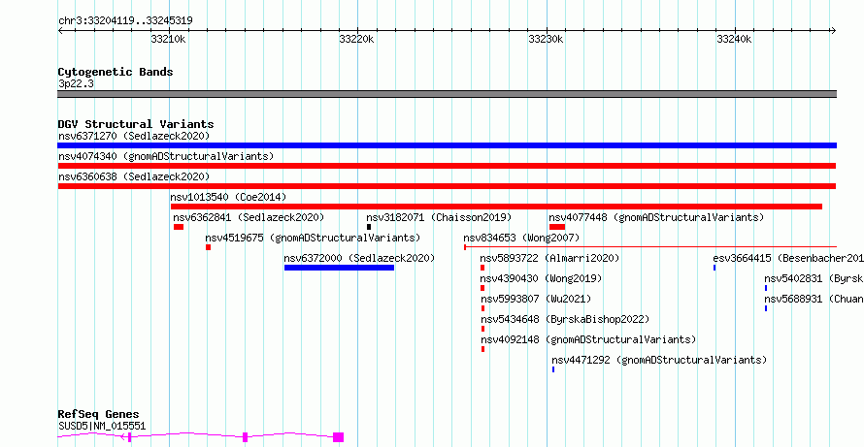Click the nsv5993807 Wu2021 red marker
Screen dimensions: 864x447
[x=483, y=308]
